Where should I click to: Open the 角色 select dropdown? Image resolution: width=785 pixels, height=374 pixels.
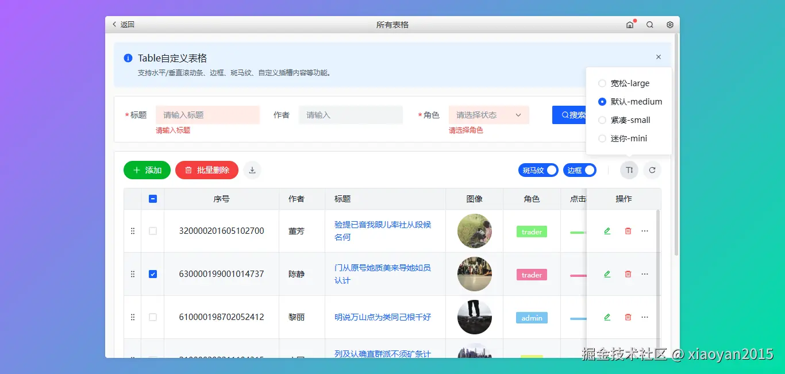pos(489,115)
